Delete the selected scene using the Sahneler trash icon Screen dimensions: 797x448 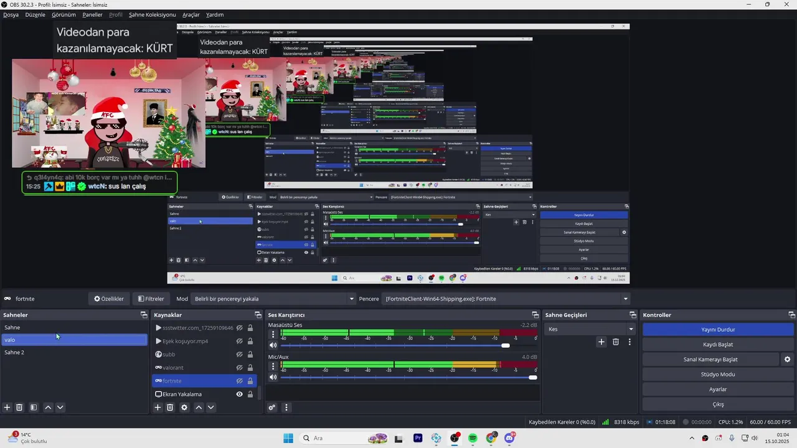(x=19, y=408)
